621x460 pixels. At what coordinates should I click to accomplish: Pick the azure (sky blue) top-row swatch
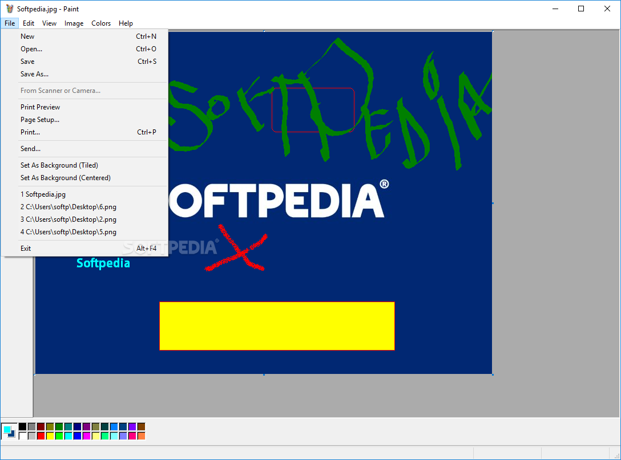click(114, 426)
